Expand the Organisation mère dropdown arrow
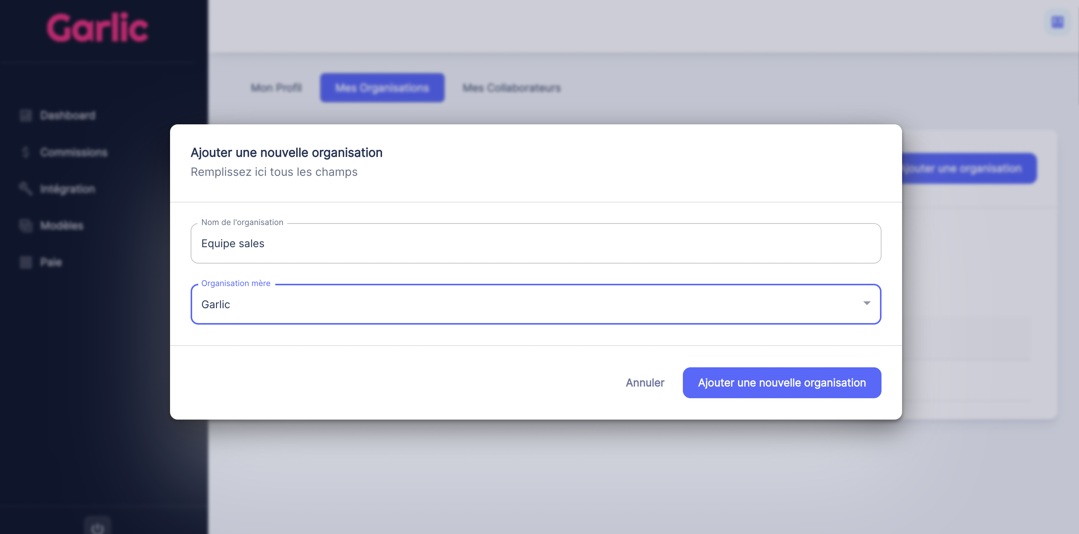This screenshot has width=1079, height=534. pos(867,303)
